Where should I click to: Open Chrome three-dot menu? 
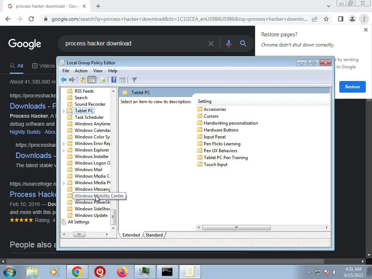(364, 19)
